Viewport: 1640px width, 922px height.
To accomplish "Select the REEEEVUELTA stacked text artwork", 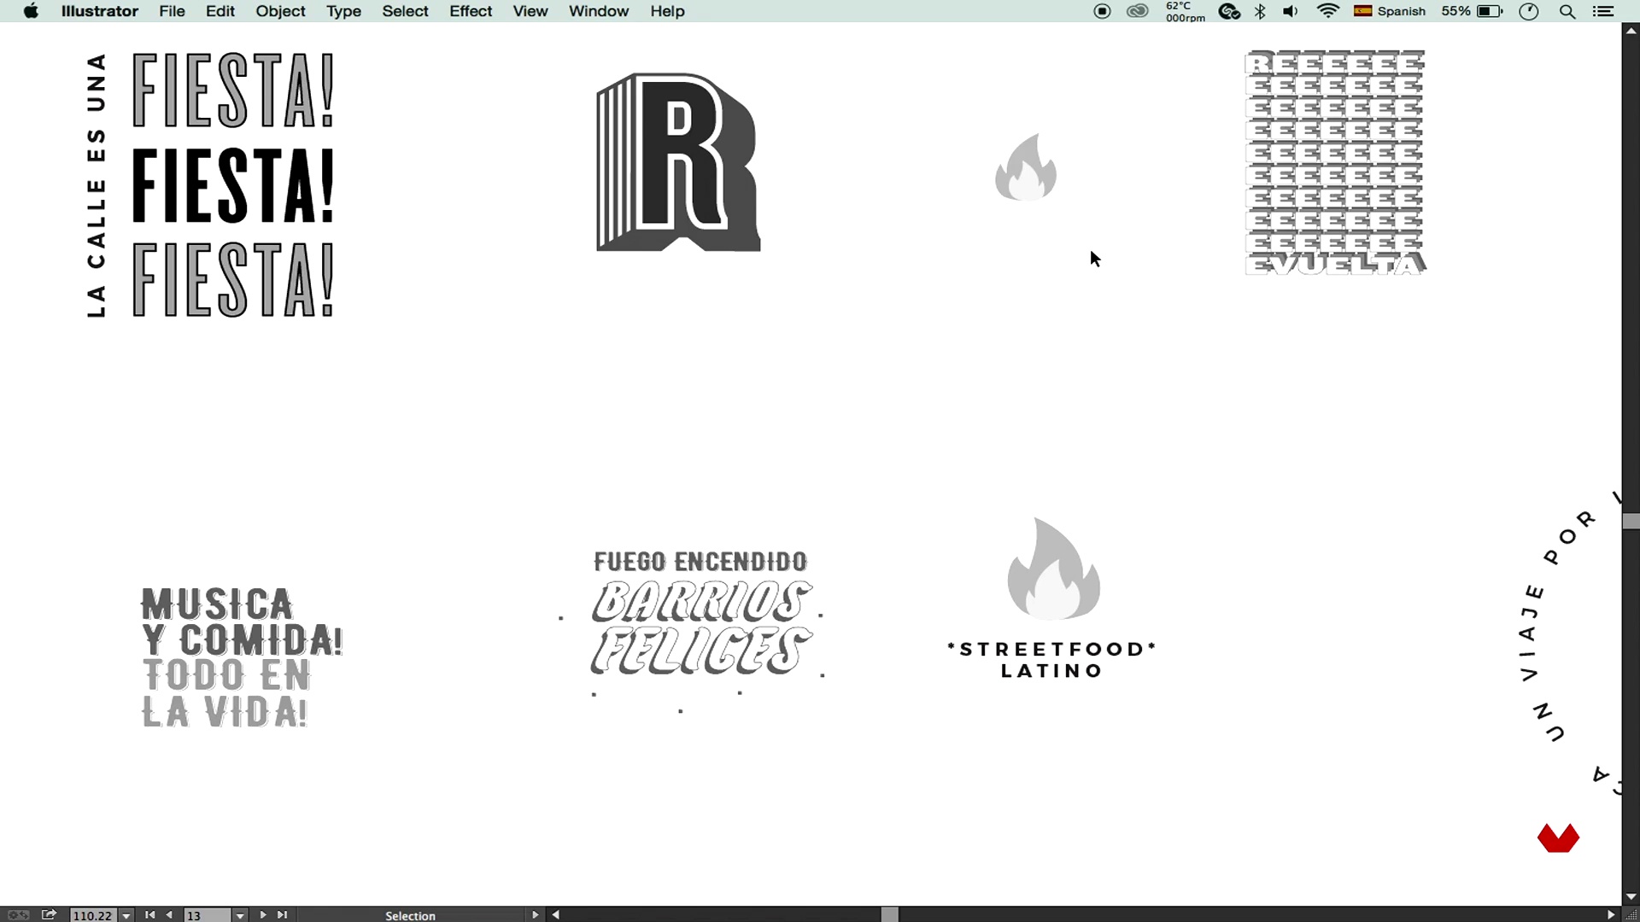I will coord(1336,162).
